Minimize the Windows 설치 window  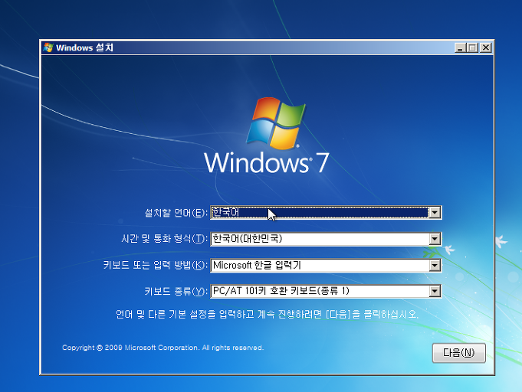[x=460, y=48]
